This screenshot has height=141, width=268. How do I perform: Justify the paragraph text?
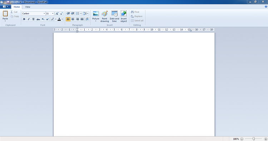pos(82,19)
